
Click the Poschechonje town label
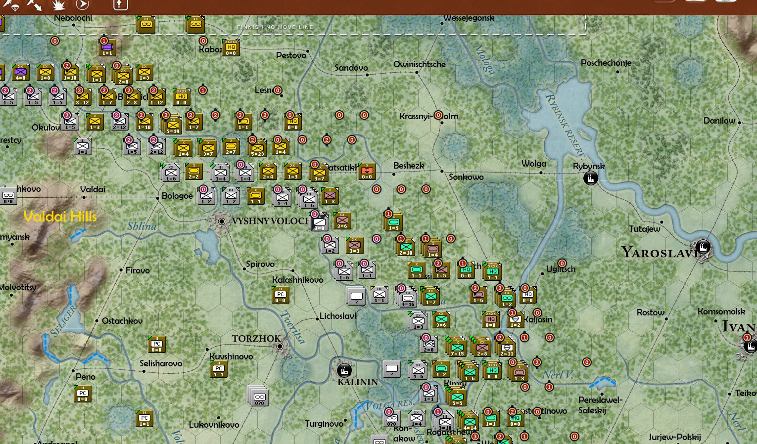pos(606,63)
